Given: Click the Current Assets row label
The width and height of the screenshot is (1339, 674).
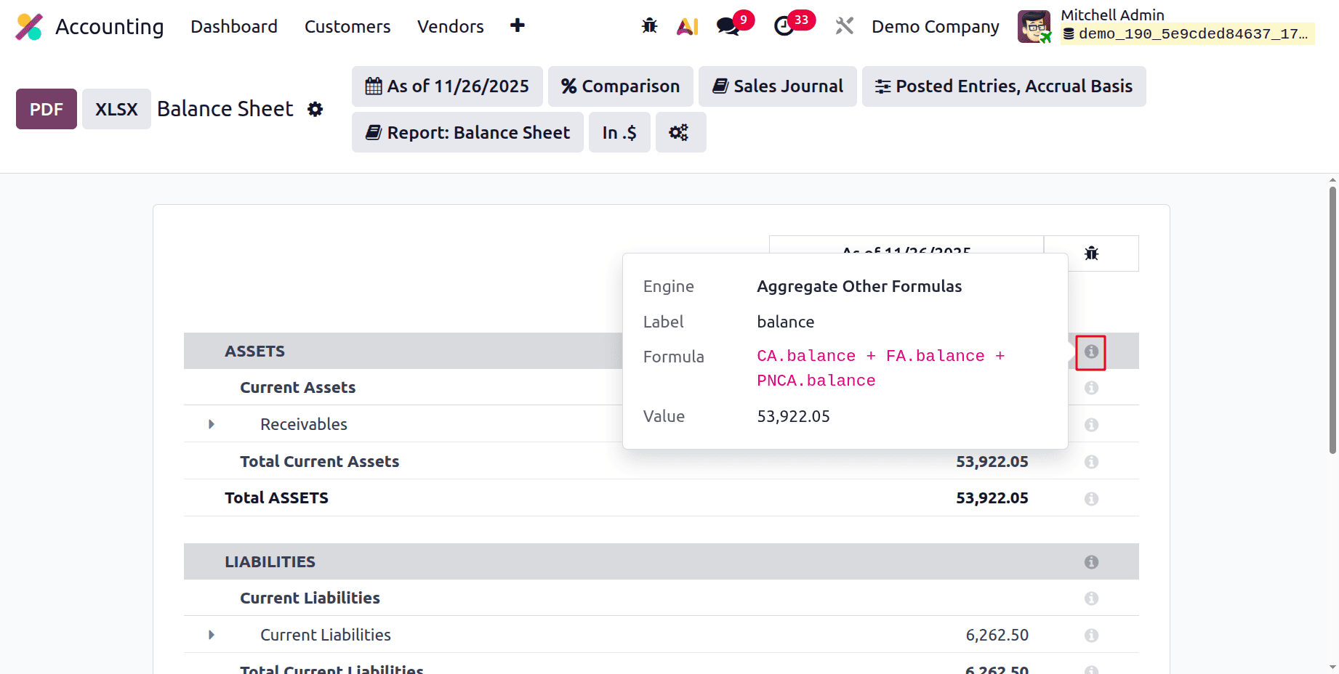Looking at the screenshot, I should (298, 388).
